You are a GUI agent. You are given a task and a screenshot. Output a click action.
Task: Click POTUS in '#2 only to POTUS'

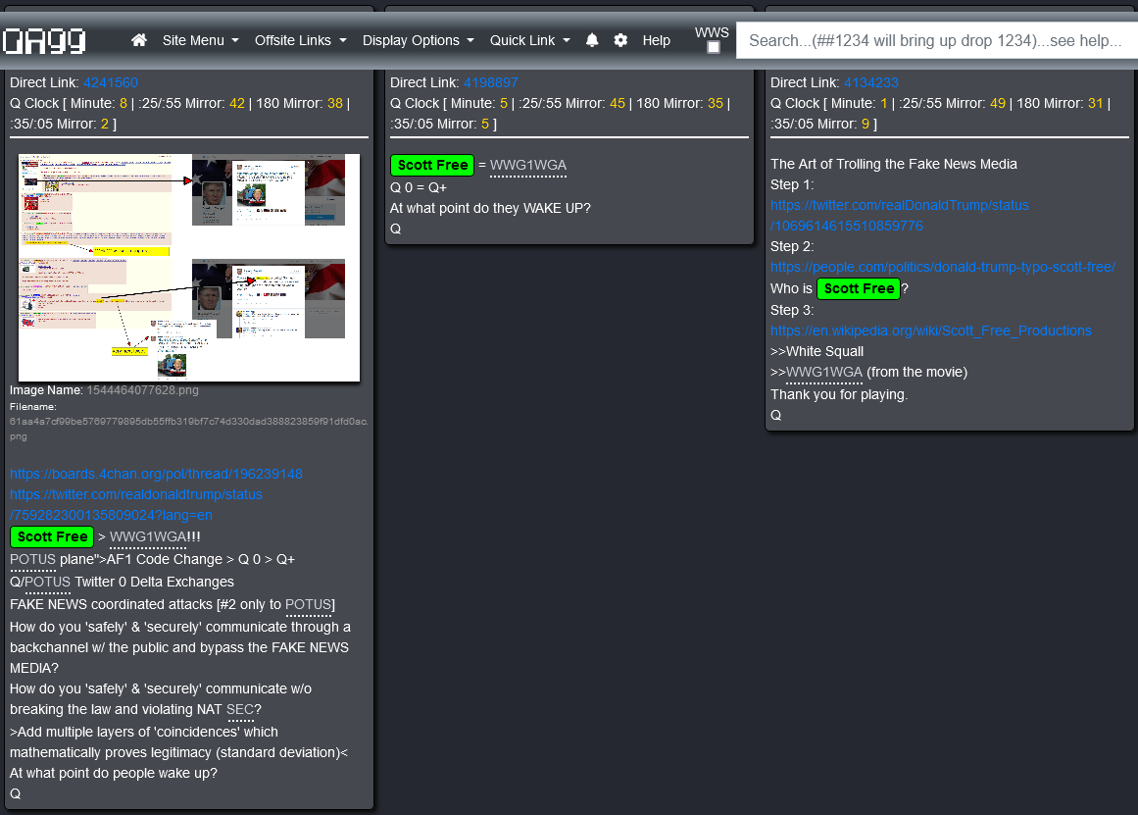pyautogui.click(x=308, y=605)
